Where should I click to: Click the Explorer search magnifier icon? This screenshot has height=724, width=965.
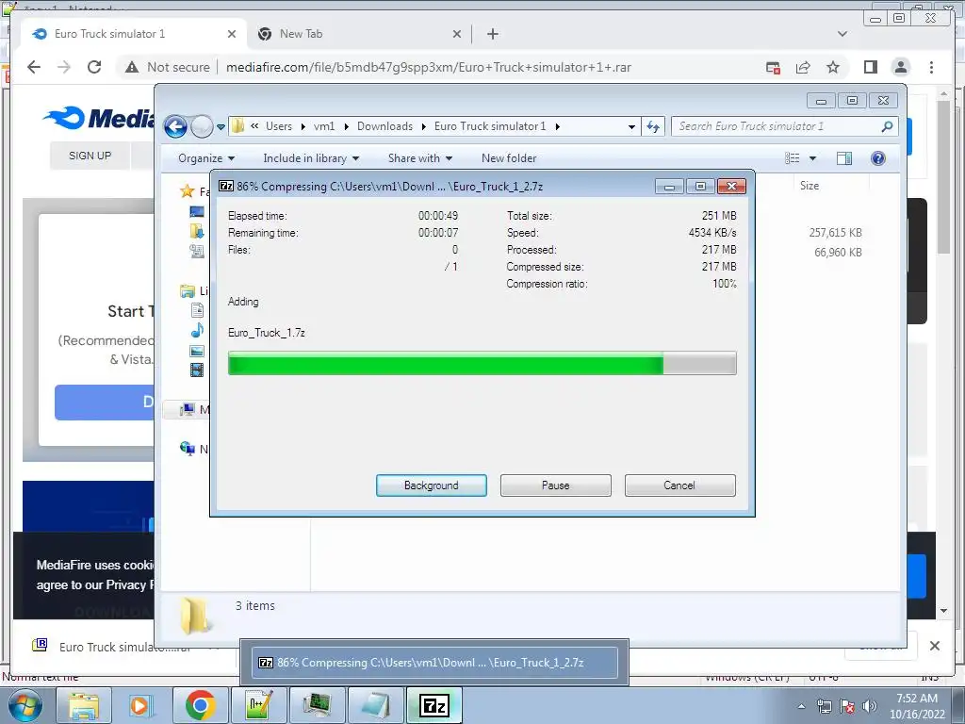(x=887, y=126)
